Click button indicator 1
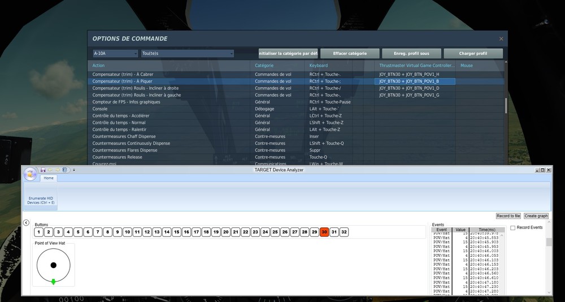565x302 pixels. [x=39, y=232]
